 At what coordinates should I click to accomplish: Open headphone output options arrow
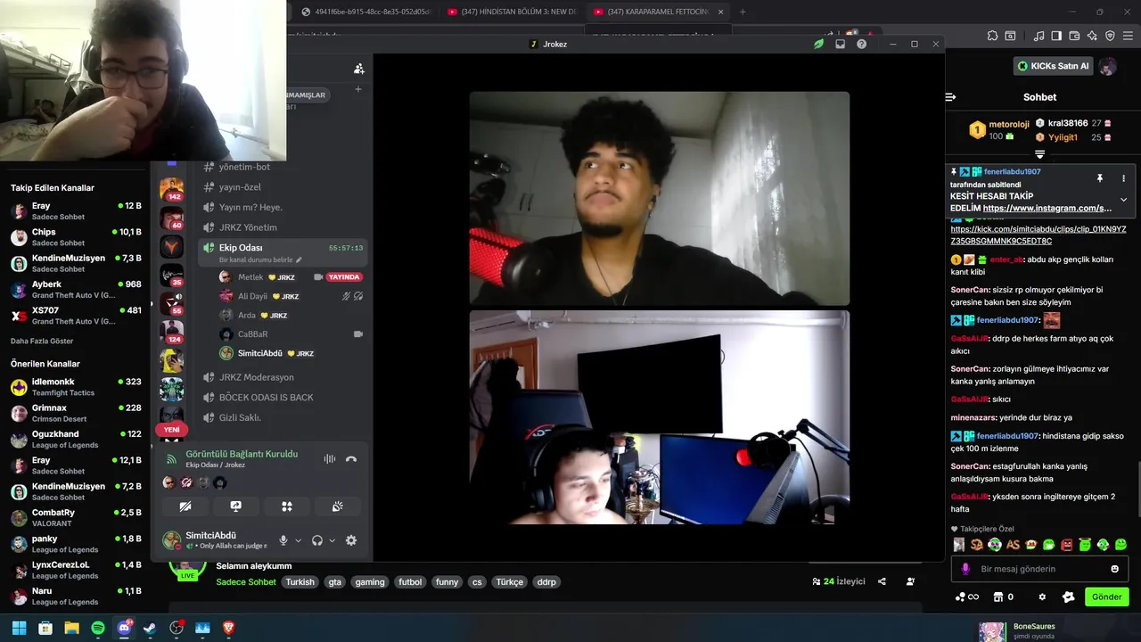coord(332,540)
